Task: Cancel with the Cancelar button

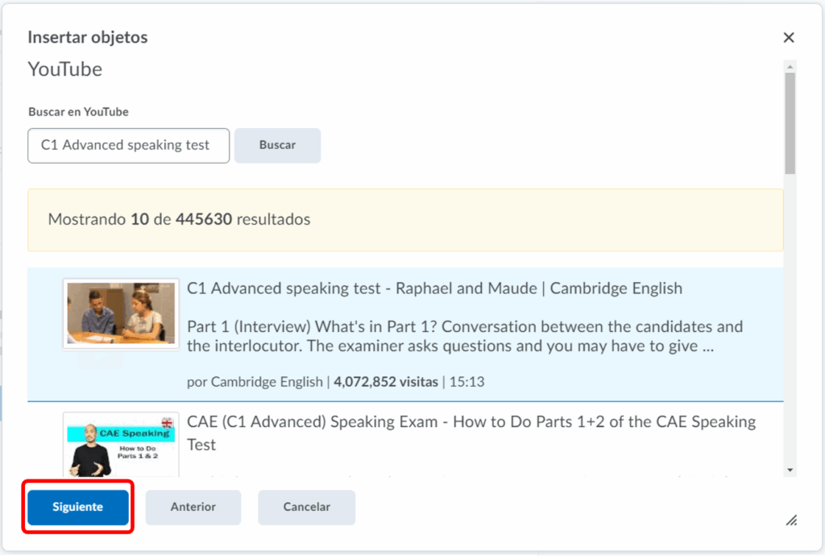Action: [x=306, y=507]
